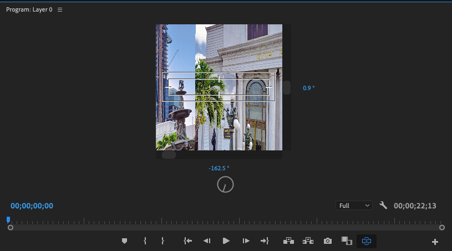The width and height of the screenshot is (452, 251).
Task: Open the Full playback resolution dropdown
Action: [x=354, y=206]
